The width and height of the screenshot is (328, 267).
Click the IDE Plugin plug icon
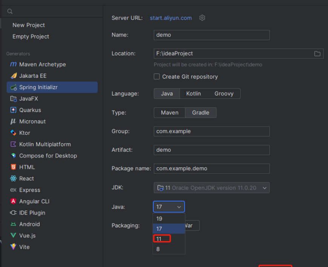tap(14, 213)
